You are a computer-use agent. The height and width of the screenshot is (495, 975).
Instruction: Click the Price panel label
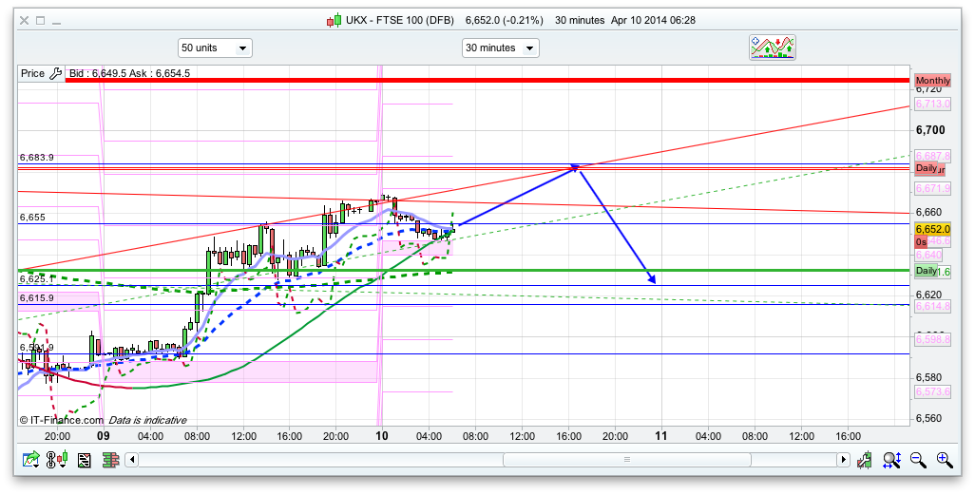32,73
